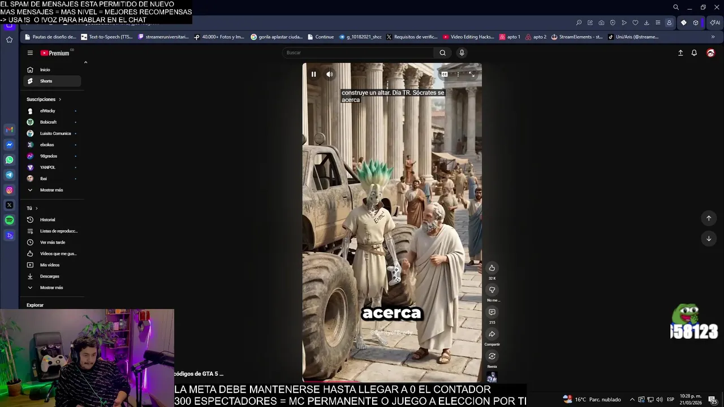Click YouTube search magnifier button

[442, 53]
